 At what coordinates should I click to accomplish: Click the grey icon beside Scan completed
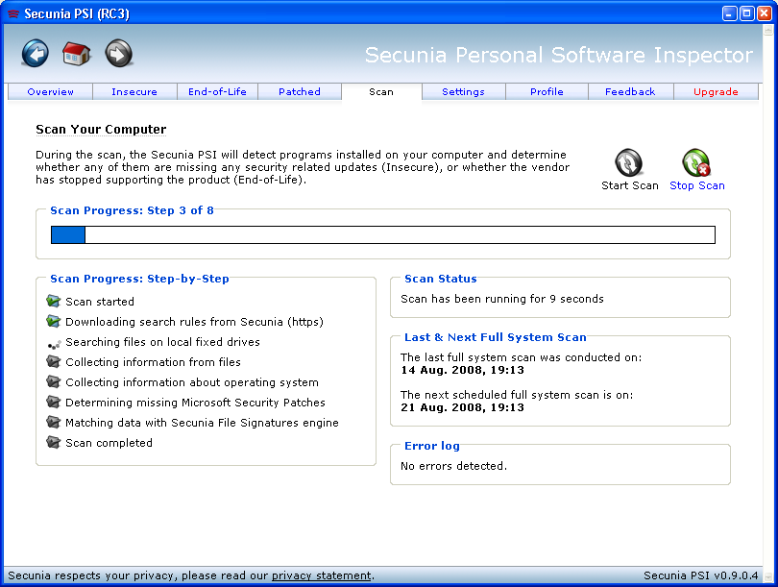pyautogui.click(x=53, y=442)
